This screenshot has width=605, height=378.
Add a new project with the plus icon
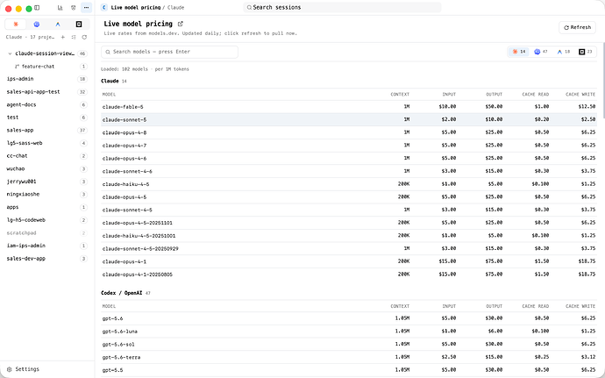pyautogui.click(x=63, y=37)
